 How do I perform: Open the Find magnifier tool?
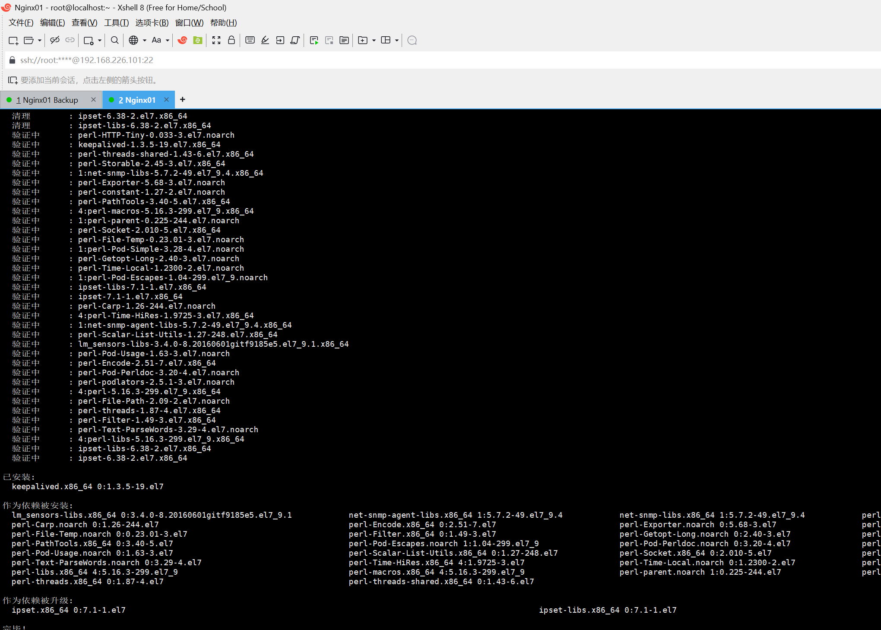pos(114,40)
